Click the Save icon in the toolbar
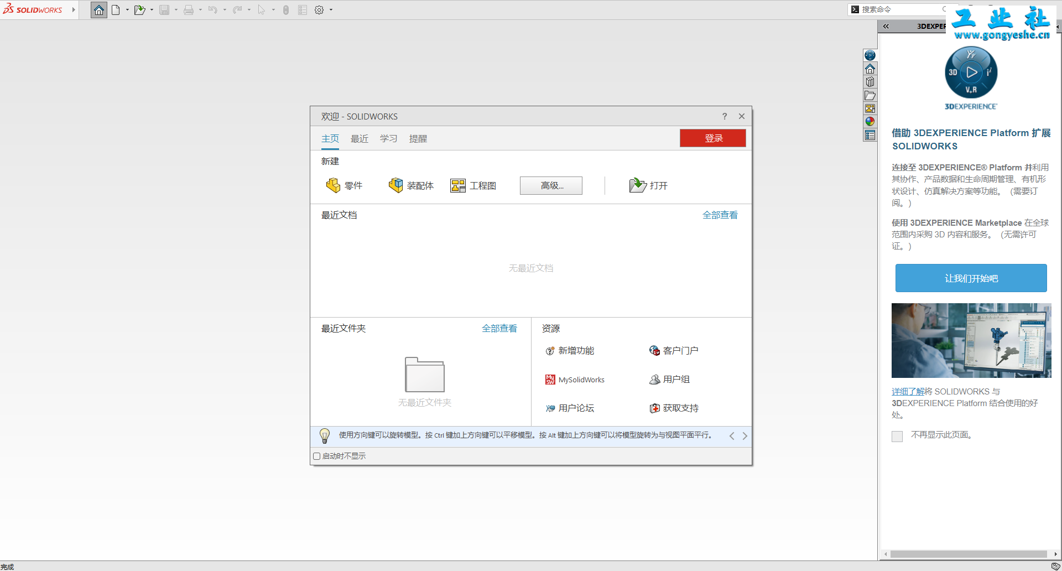 pos(164,10)
